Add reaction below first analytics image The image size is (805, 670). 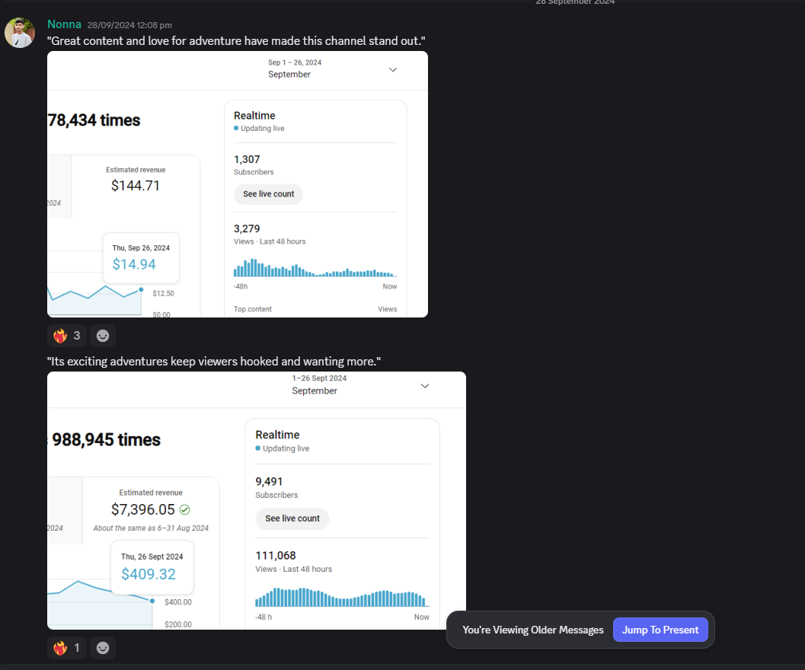click(103, 336)
